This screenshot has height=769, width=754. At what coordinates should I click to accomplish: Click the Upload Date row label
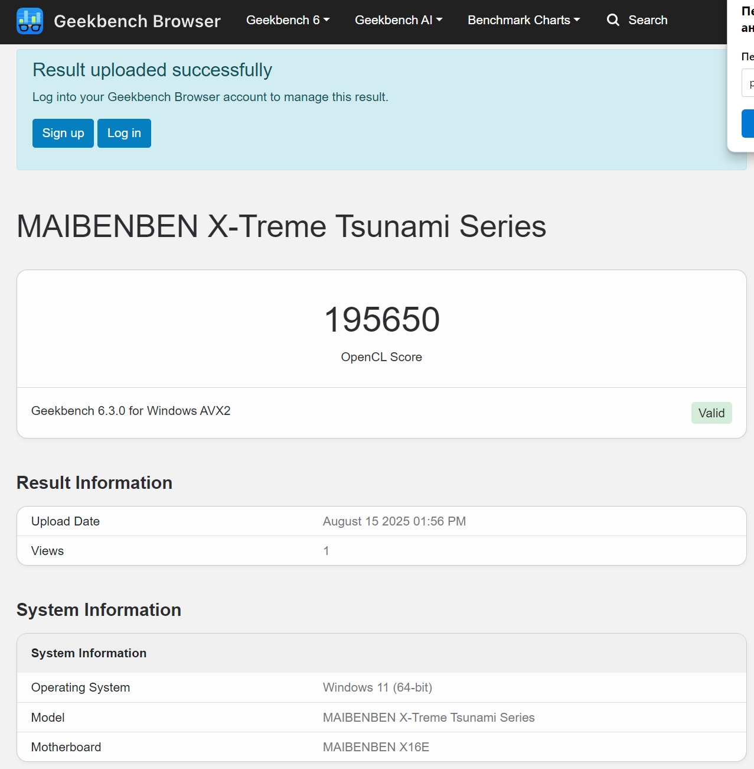tap(66, 521)
